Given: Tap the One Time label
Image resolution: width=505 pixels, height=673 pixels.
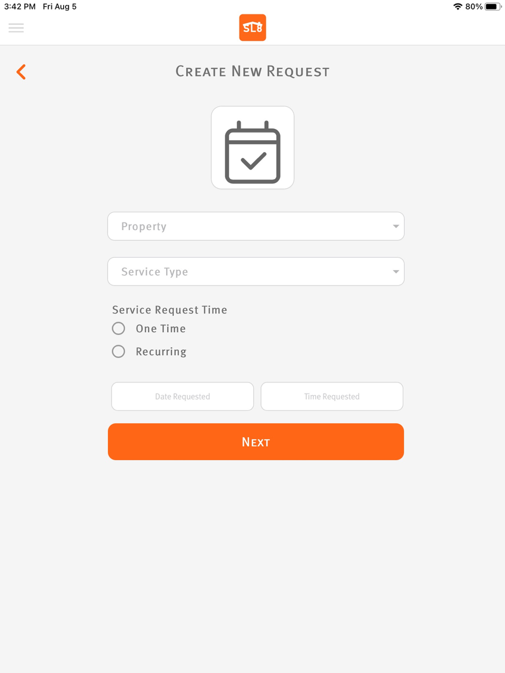Looking at the screenshot, I should [161, 328].
